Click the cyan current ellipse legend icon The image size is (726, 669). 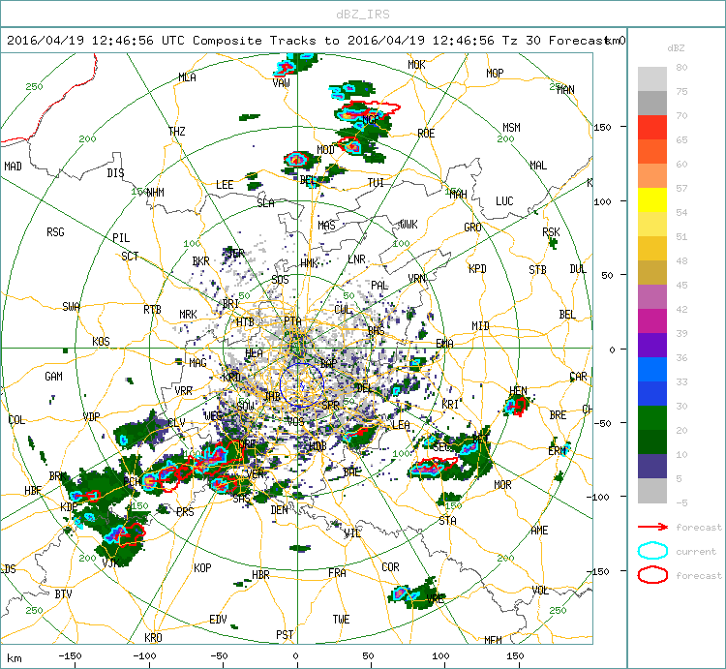point(652,551)
